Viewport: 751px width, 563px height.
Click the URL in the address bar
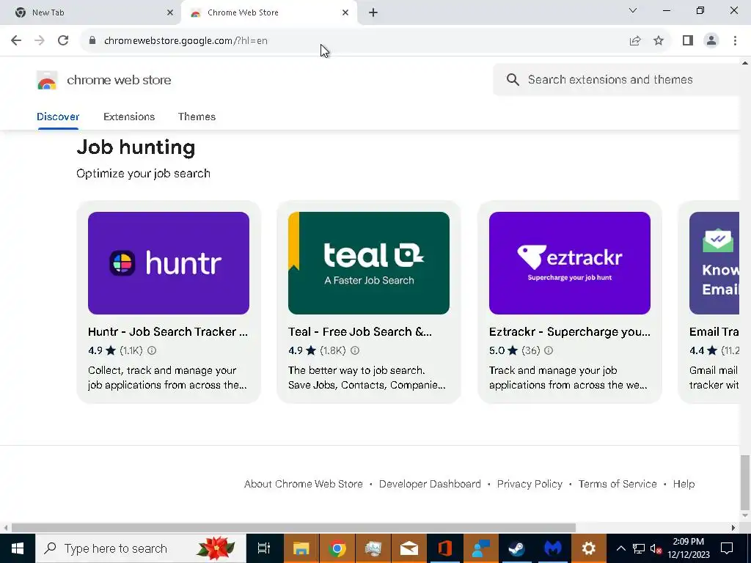(186, 41)
